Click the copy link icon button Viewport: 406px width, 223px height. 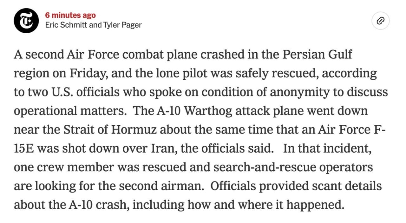coord(380,21)
